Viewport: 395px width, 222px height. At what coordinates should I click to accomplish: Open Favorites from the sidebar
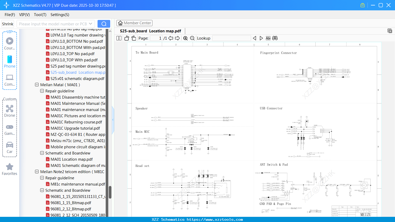pyautogui.click(x=10, y=169)
